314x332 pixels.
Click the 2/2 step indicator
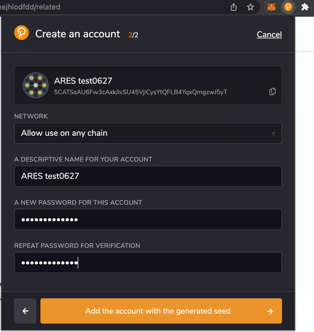tap(133, 35)
